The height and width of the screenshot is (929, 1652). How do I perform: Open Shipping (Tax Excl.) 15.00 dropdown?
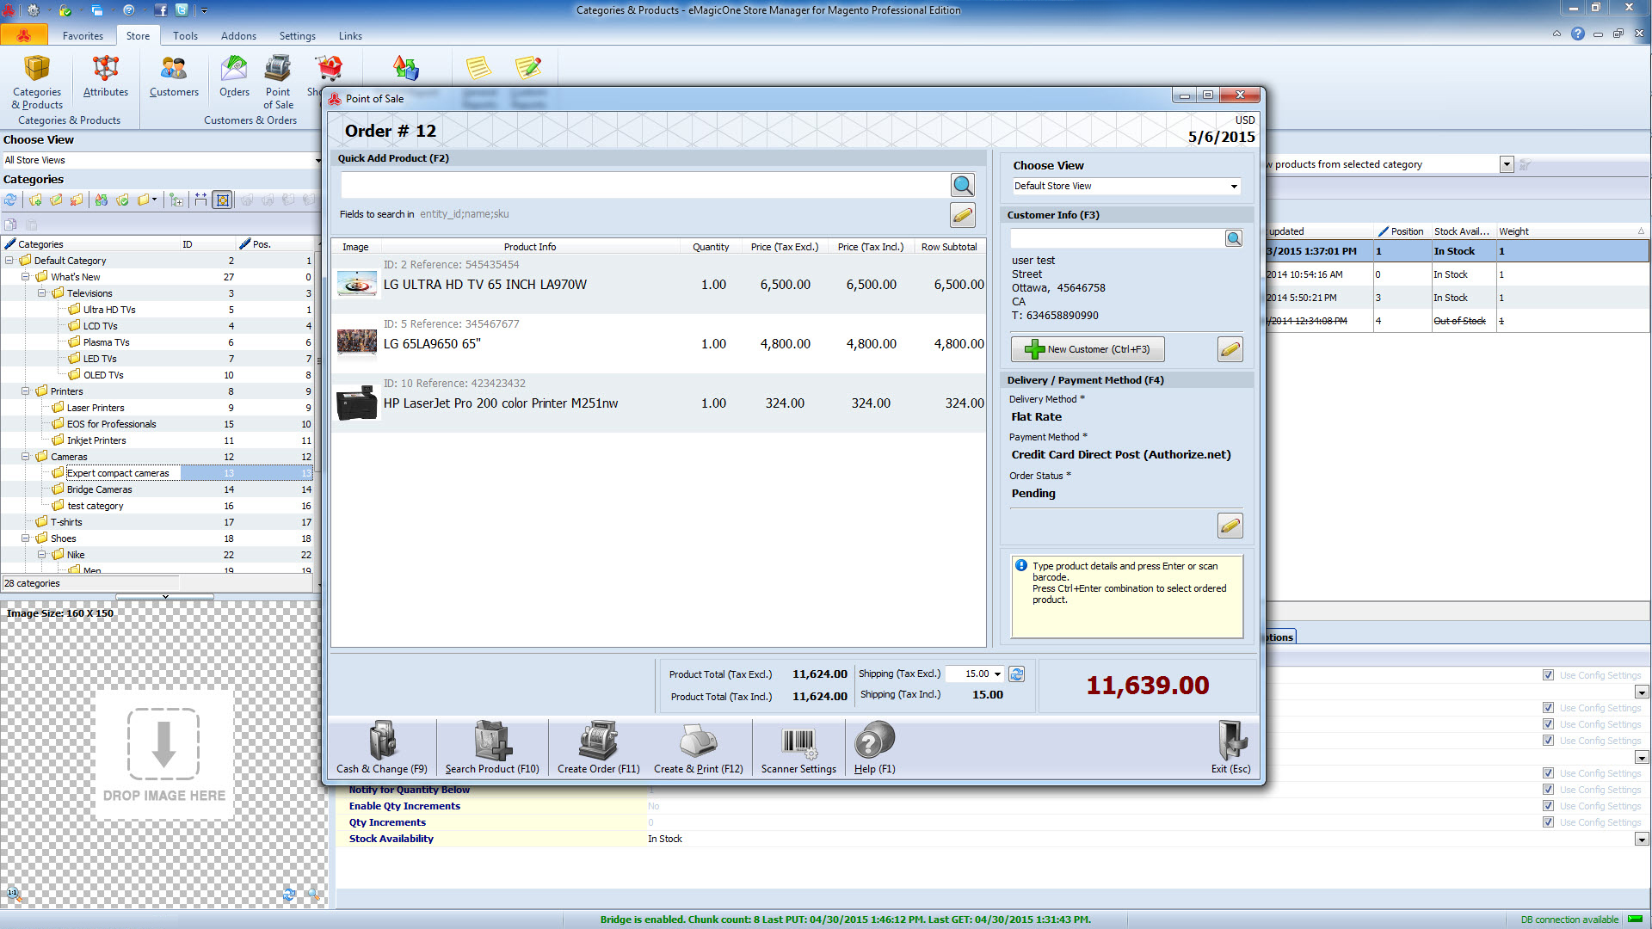pyautogui.click(x=997, y=674)
